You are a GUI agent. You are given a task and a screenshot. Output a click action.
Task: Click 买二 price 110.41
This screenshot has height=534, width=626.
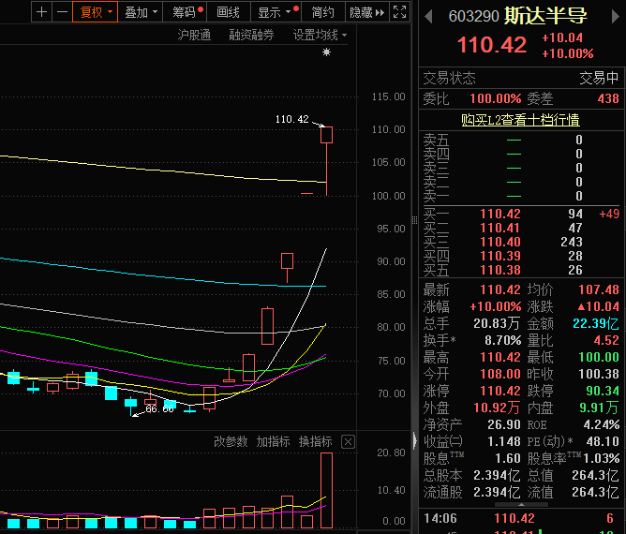[x=499, y=228]
